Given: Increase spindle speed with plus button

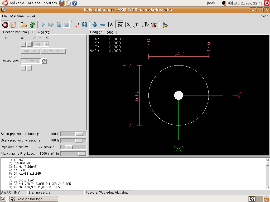Looking at the screenshot, I should (x=29, y=68).
